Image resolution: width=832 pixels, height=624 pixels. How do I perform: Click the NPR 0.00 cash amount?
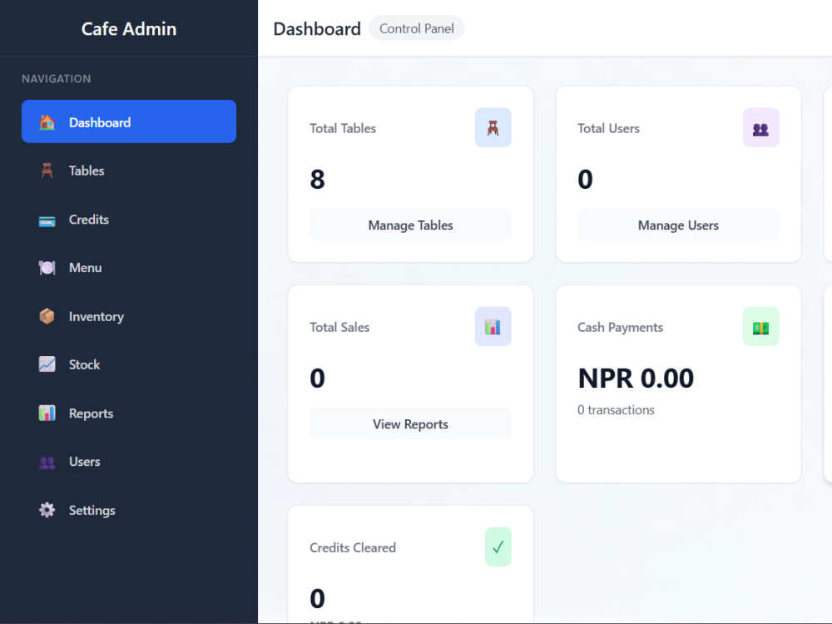(636, 379)
